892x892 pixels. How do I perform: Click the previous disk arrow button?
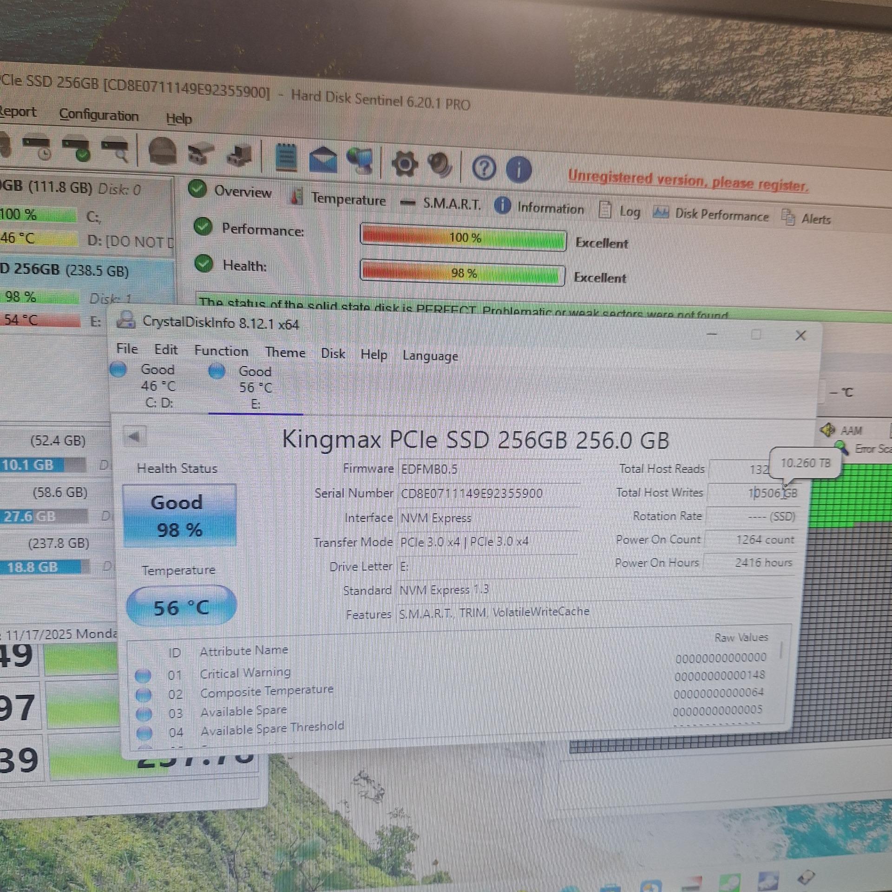coord(135,436)
